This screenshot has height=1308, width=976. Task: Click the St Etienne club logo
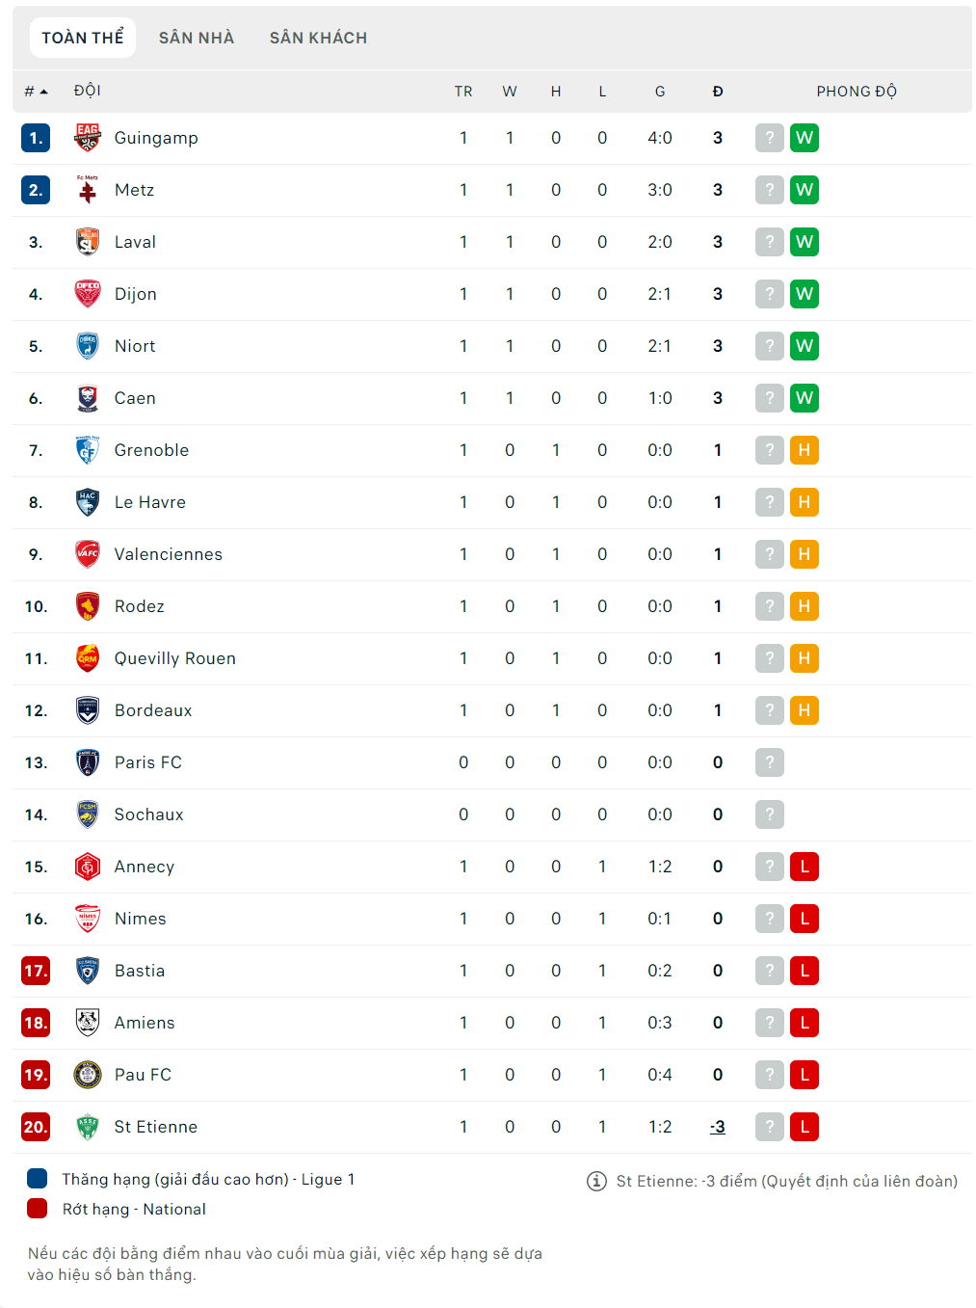(x=88, y=1127)
